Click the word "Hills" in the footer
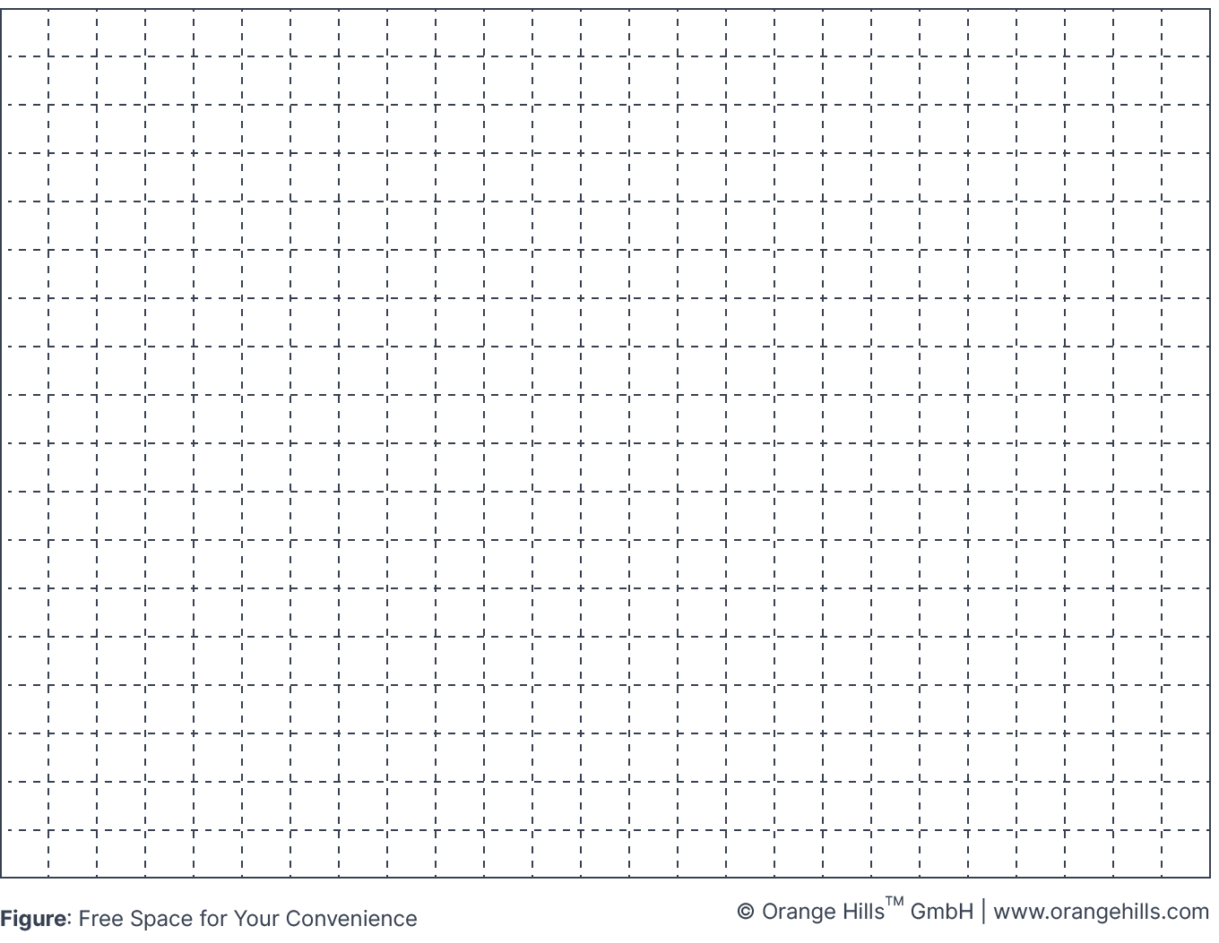 (x=864, y=913)
